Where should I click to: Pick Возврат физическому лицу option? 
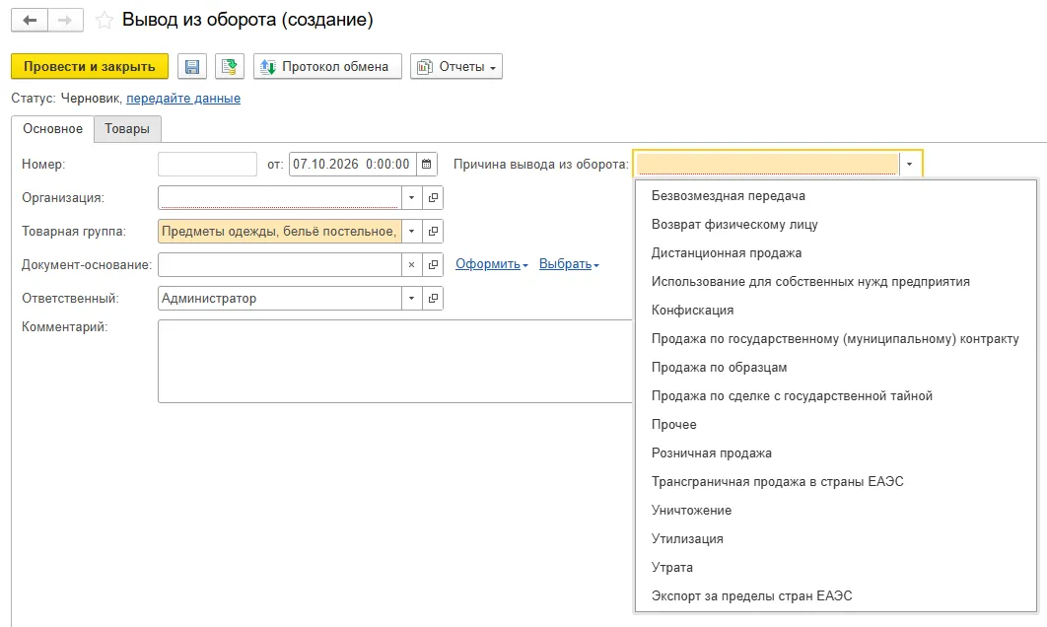(x=734, y=225)
